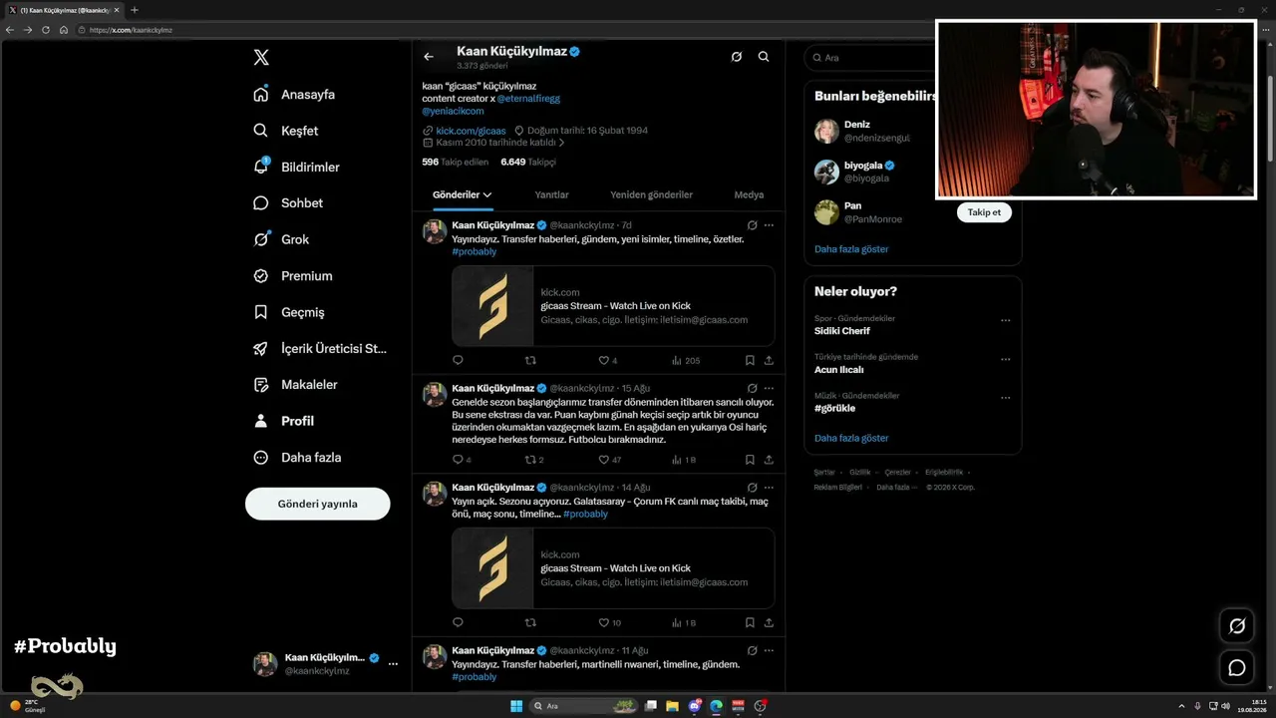
Task: Go back using the profile header arrow
Action: click(429, 57)
